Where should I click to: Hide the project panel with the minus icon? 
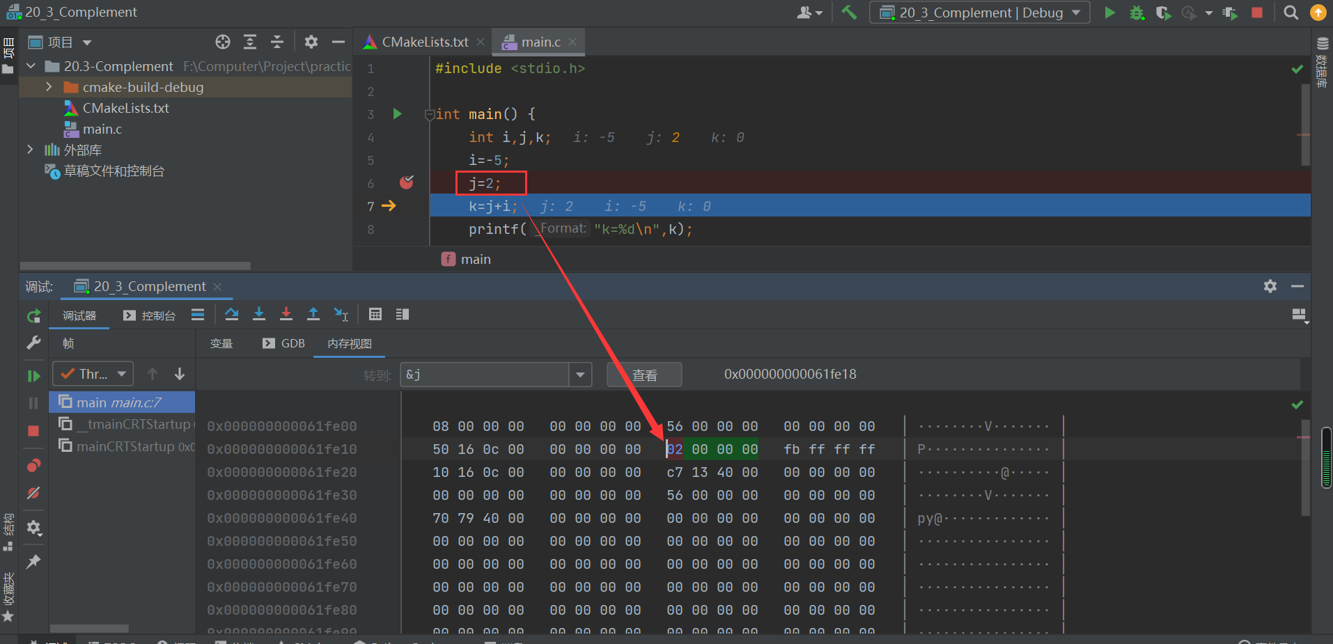pos(338,42)
